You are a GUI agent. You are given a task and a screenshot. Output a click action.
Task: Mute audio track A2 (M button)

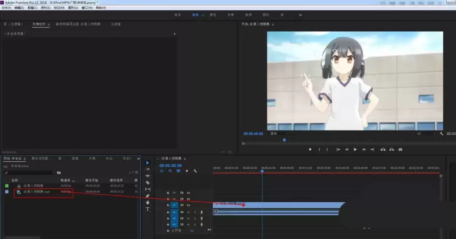pyautogui.click(x=188, y=218)
